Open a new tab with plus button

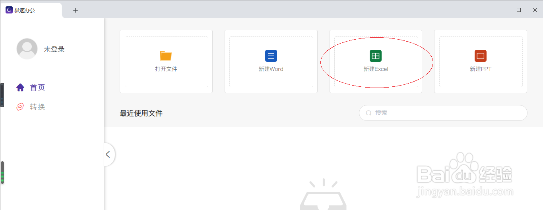click(76, 10)
